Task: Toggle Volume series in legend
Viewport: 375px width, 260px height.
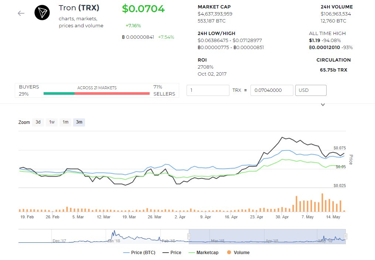Action: pos(238,253)
